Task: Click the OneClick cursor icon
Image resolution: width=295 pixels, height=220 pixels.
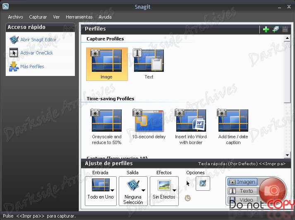Action: [x=14, y=52]
